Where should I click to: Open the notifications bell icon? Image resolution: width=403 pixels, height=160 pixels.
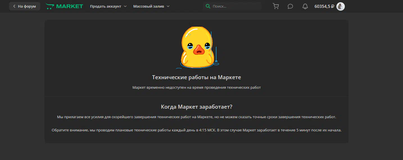coord(305,6)
